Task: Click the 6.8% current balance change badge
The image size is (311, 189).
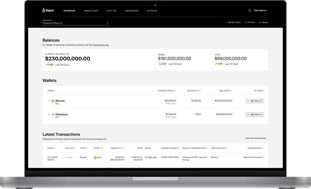Action: pyautogui.click(x=50, y=65)
